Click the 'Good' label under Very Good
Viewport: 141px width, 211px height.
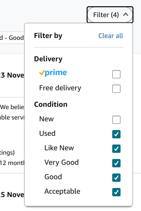click(53, 177)
